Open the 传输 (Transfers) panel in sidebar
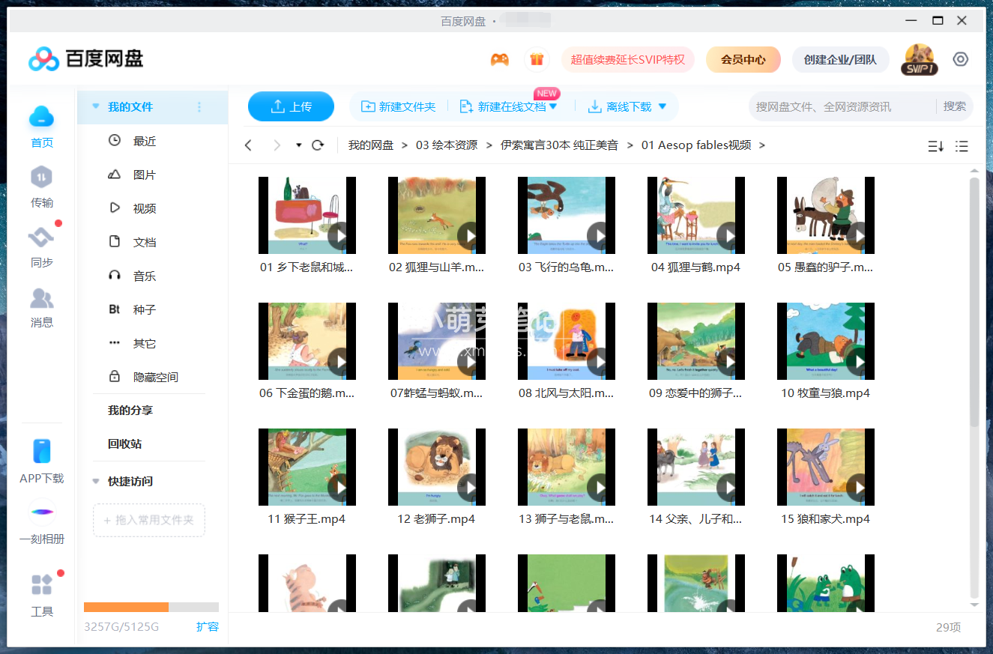993x654 pixels. (41, 187)
